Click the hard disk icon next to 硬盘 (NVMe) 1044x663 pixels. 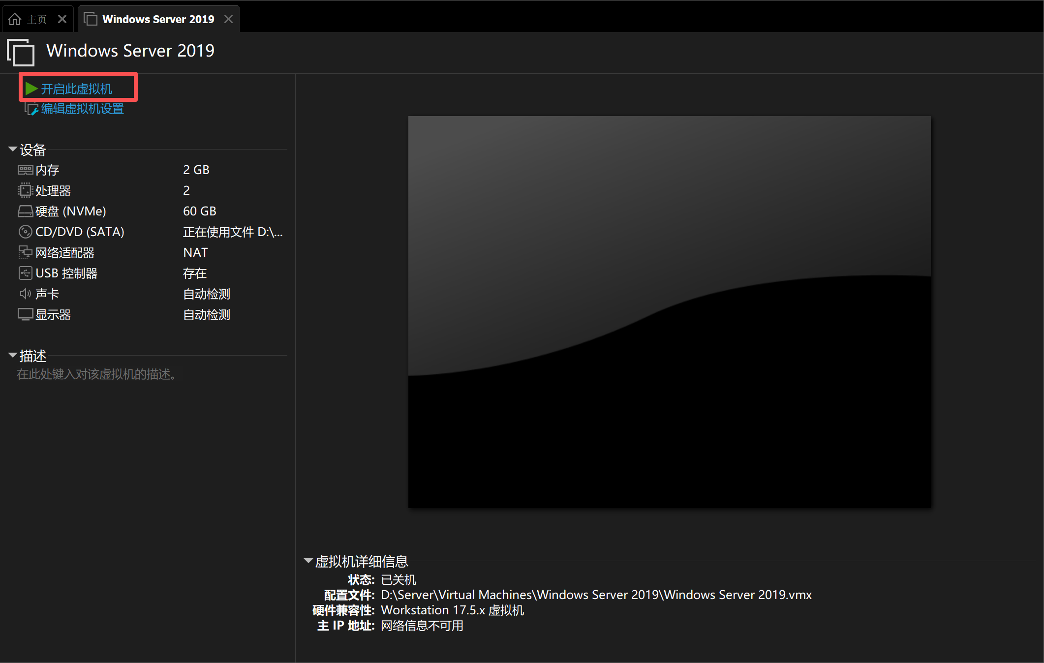point(25,211)
